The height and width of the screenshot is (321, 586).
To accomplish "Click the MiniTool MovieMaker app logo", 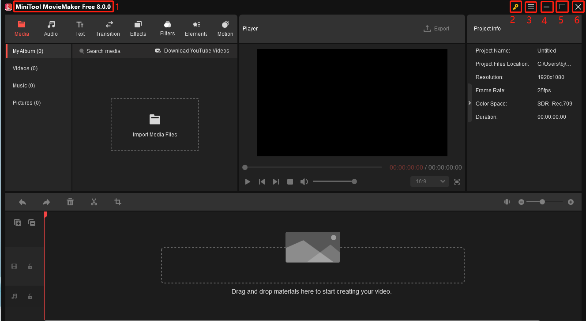I will coord(8,7).
